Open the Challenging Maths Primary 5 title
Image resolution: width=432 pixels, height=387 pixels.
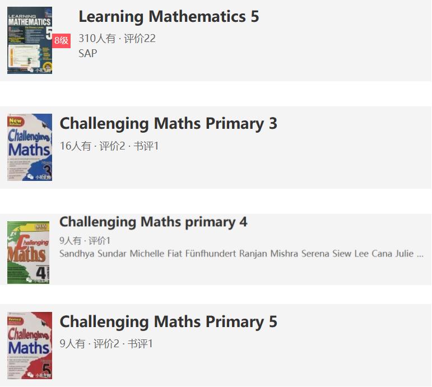(168, 322)
